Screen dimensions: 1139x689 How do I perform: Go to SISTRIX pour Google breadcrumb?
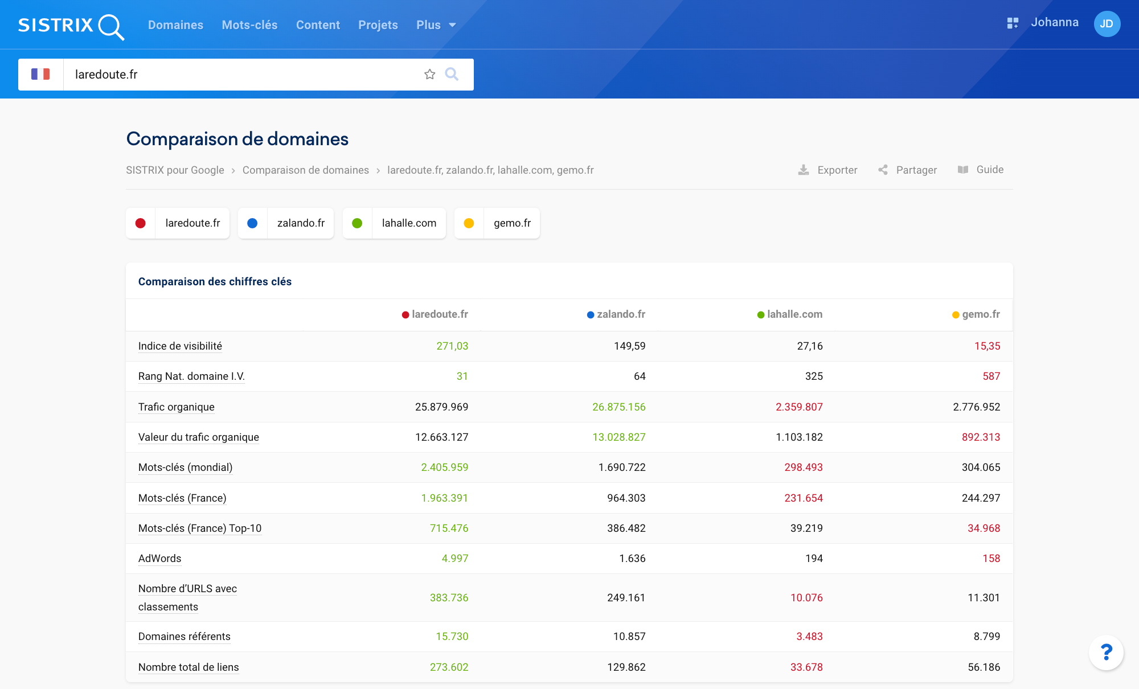pyautogui.click(x=175, y=170)
